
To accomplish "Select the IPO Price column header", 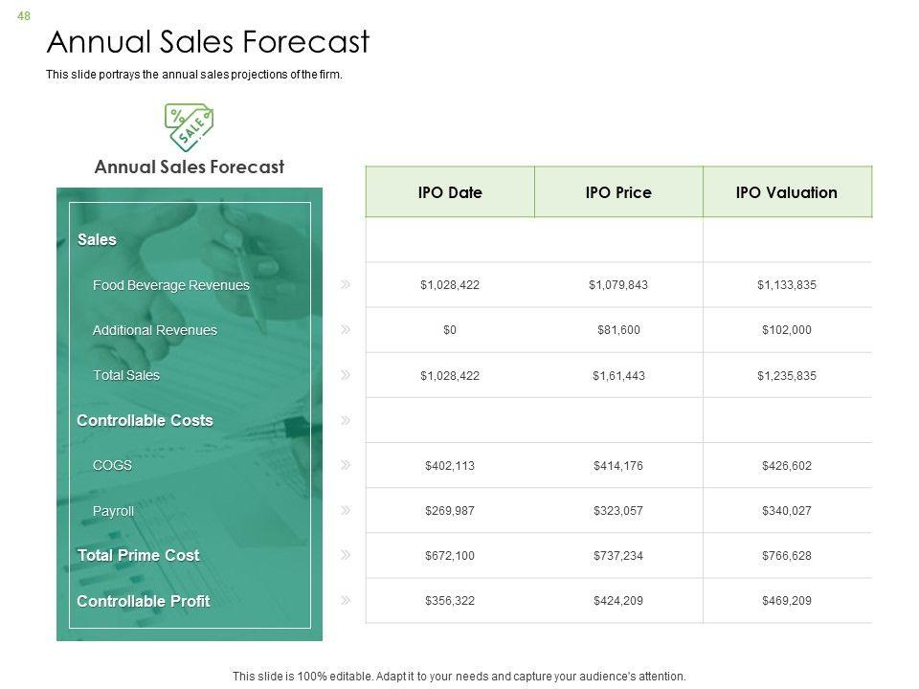I will (x=618, y=192).
